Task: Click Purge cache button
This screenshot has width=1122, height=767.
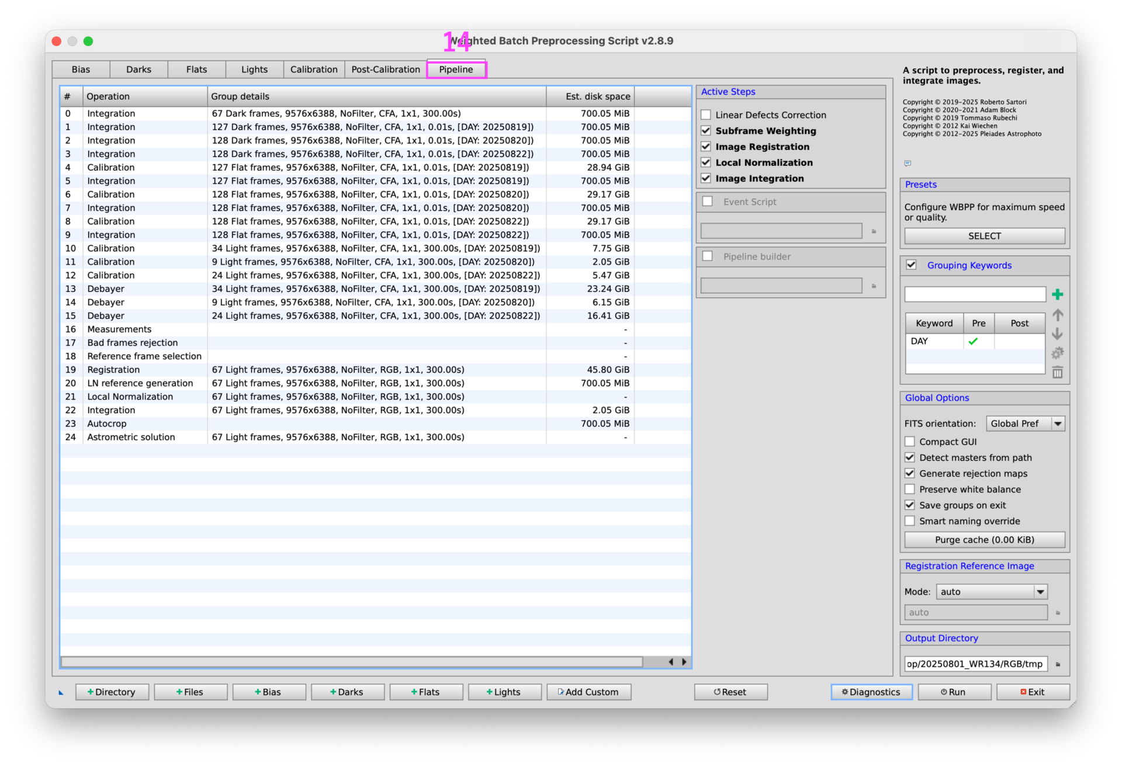Action: pos(984,540)
